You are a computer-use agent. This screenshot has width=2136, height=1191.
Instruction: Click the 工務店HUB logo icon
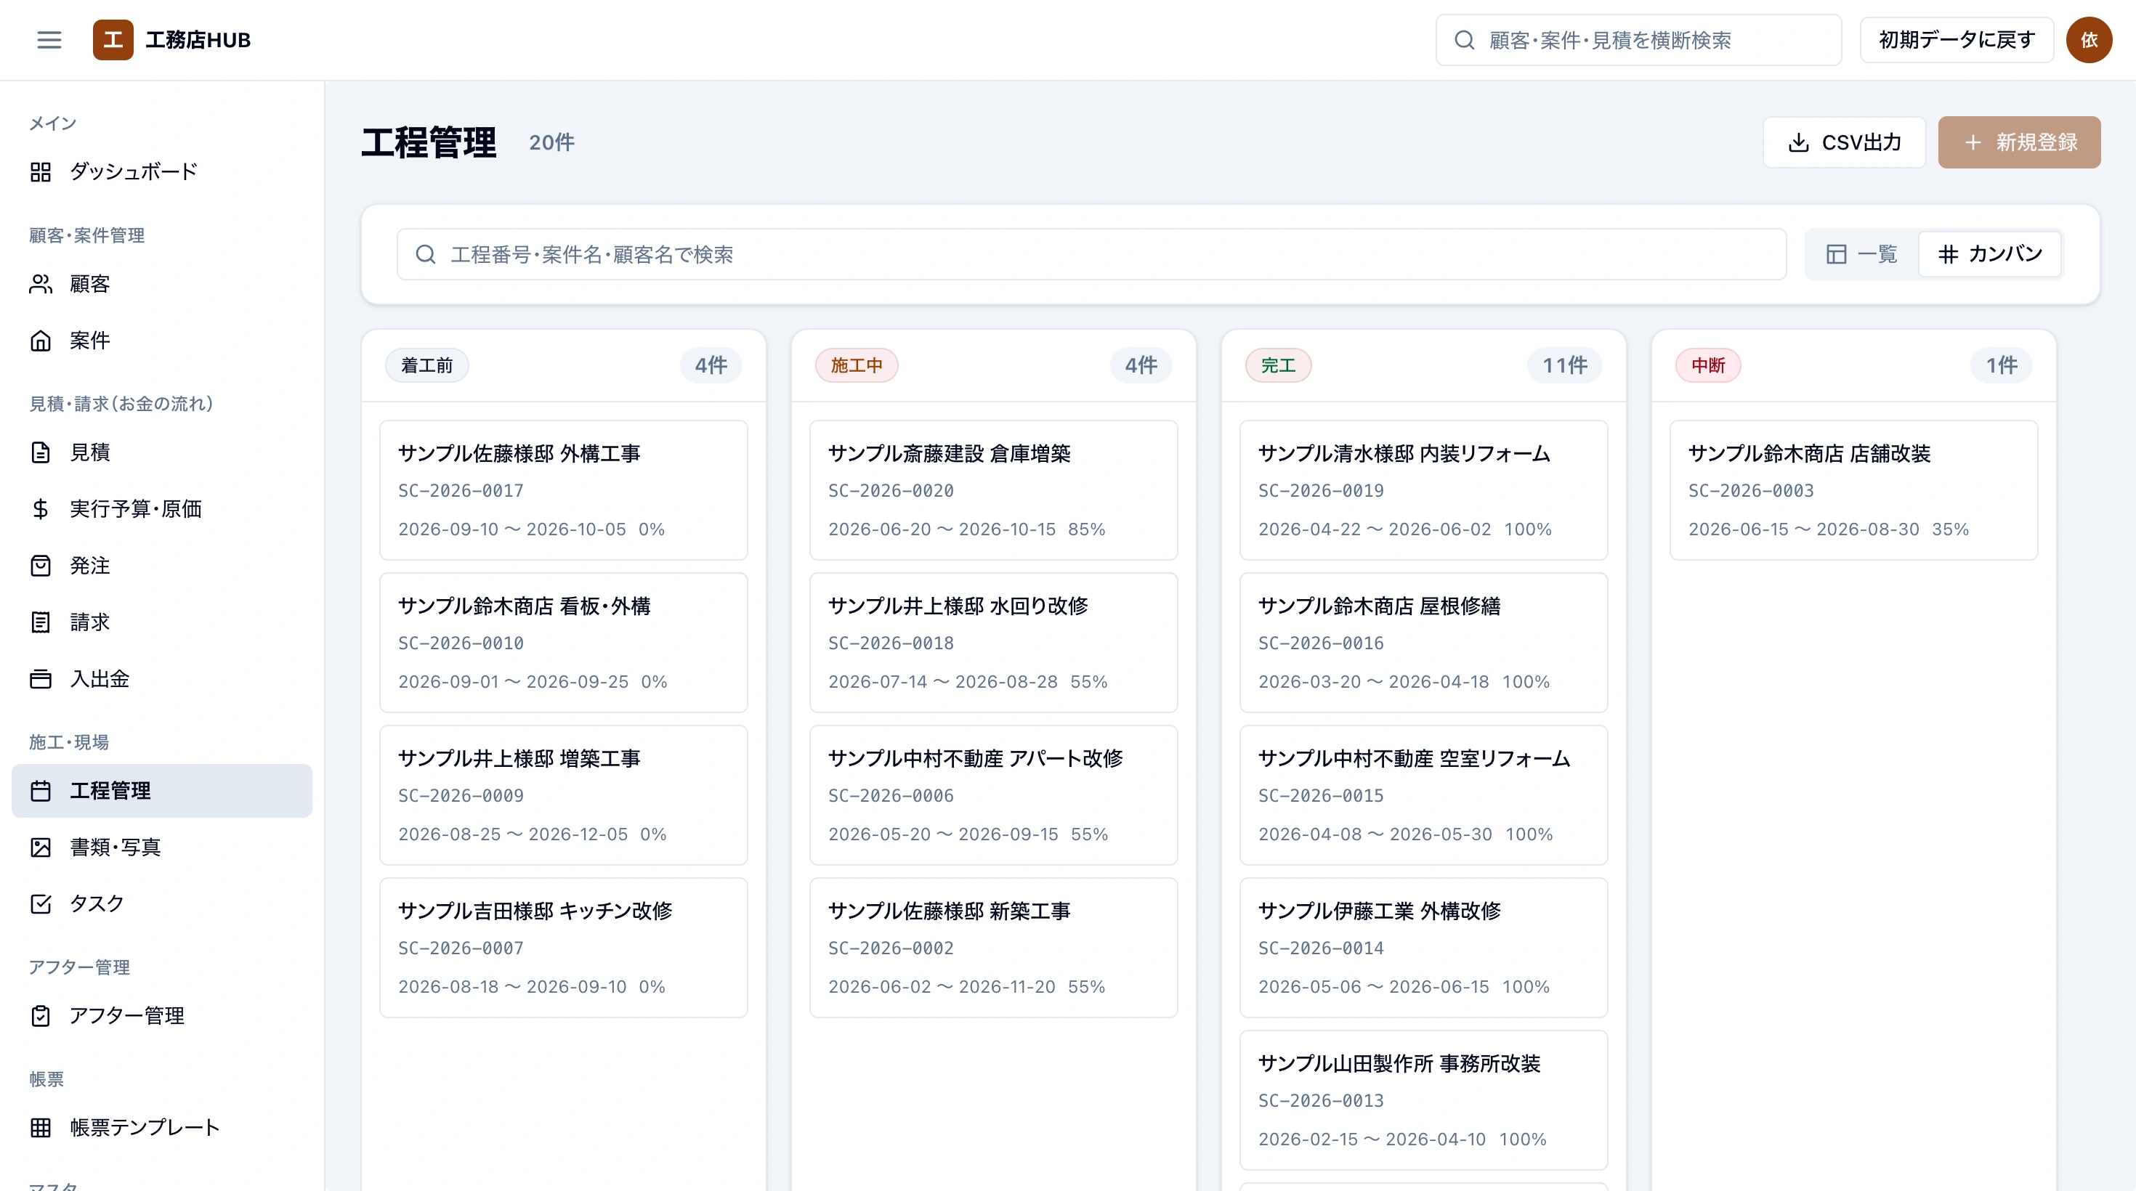pos(113,40)
